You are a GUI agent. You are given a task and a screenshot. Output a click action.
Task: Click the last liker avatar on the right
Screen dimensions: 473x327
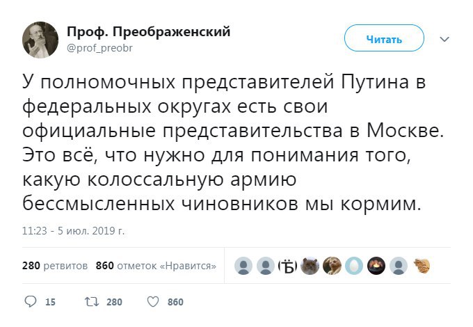(421, 266)
